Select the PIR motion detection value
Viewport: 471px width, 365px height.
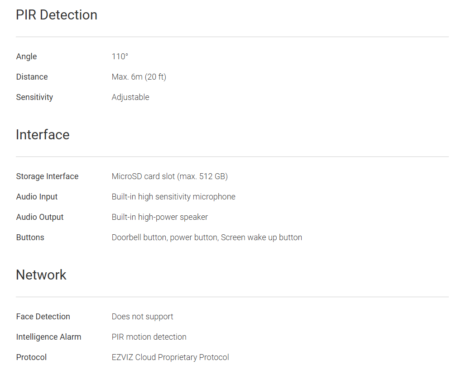tap(149, 337)
